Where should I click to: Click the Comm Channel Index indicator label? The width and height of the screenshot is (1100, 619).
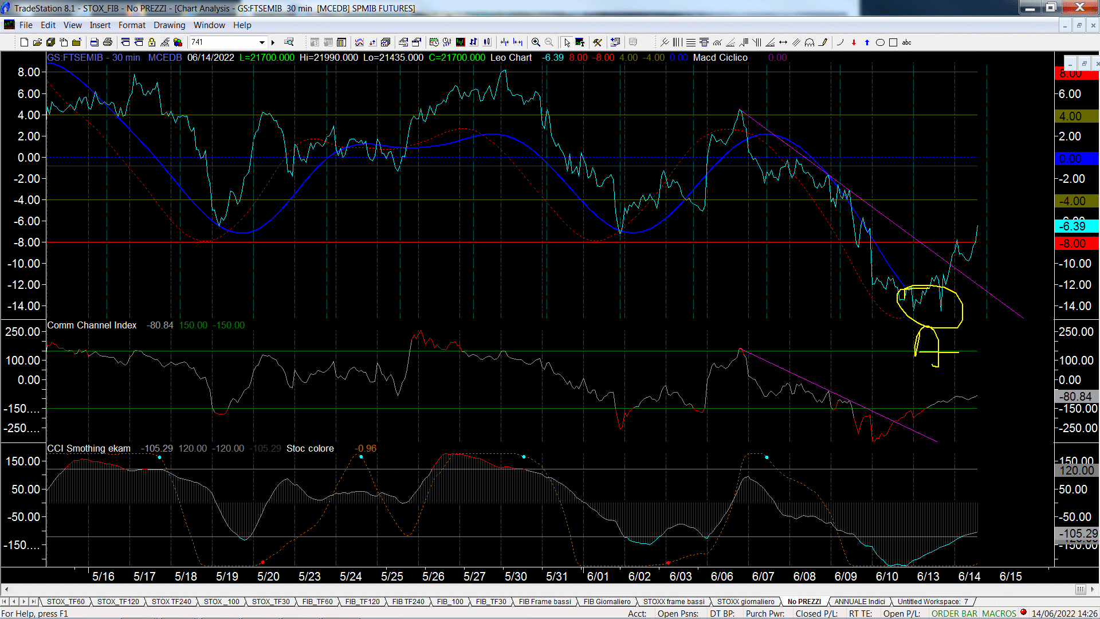(92, 325)
